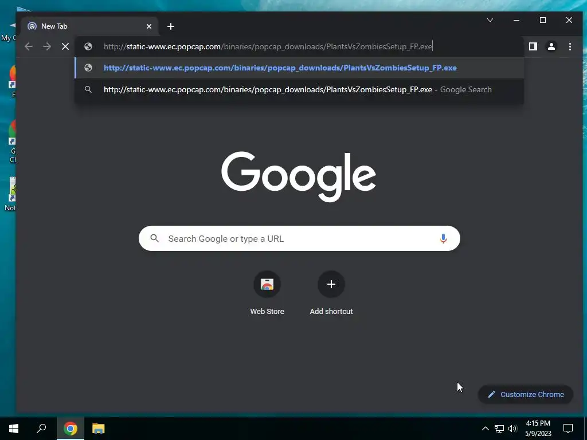Show hidden system tray icons
Screen dimensions: 587x440
click(x=485, y=429)
